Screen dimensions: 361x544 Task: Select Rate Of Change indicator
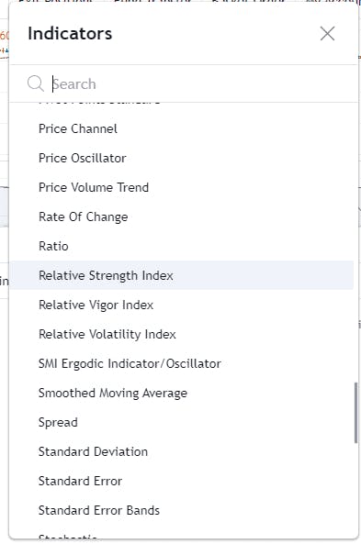pos(182,216)
